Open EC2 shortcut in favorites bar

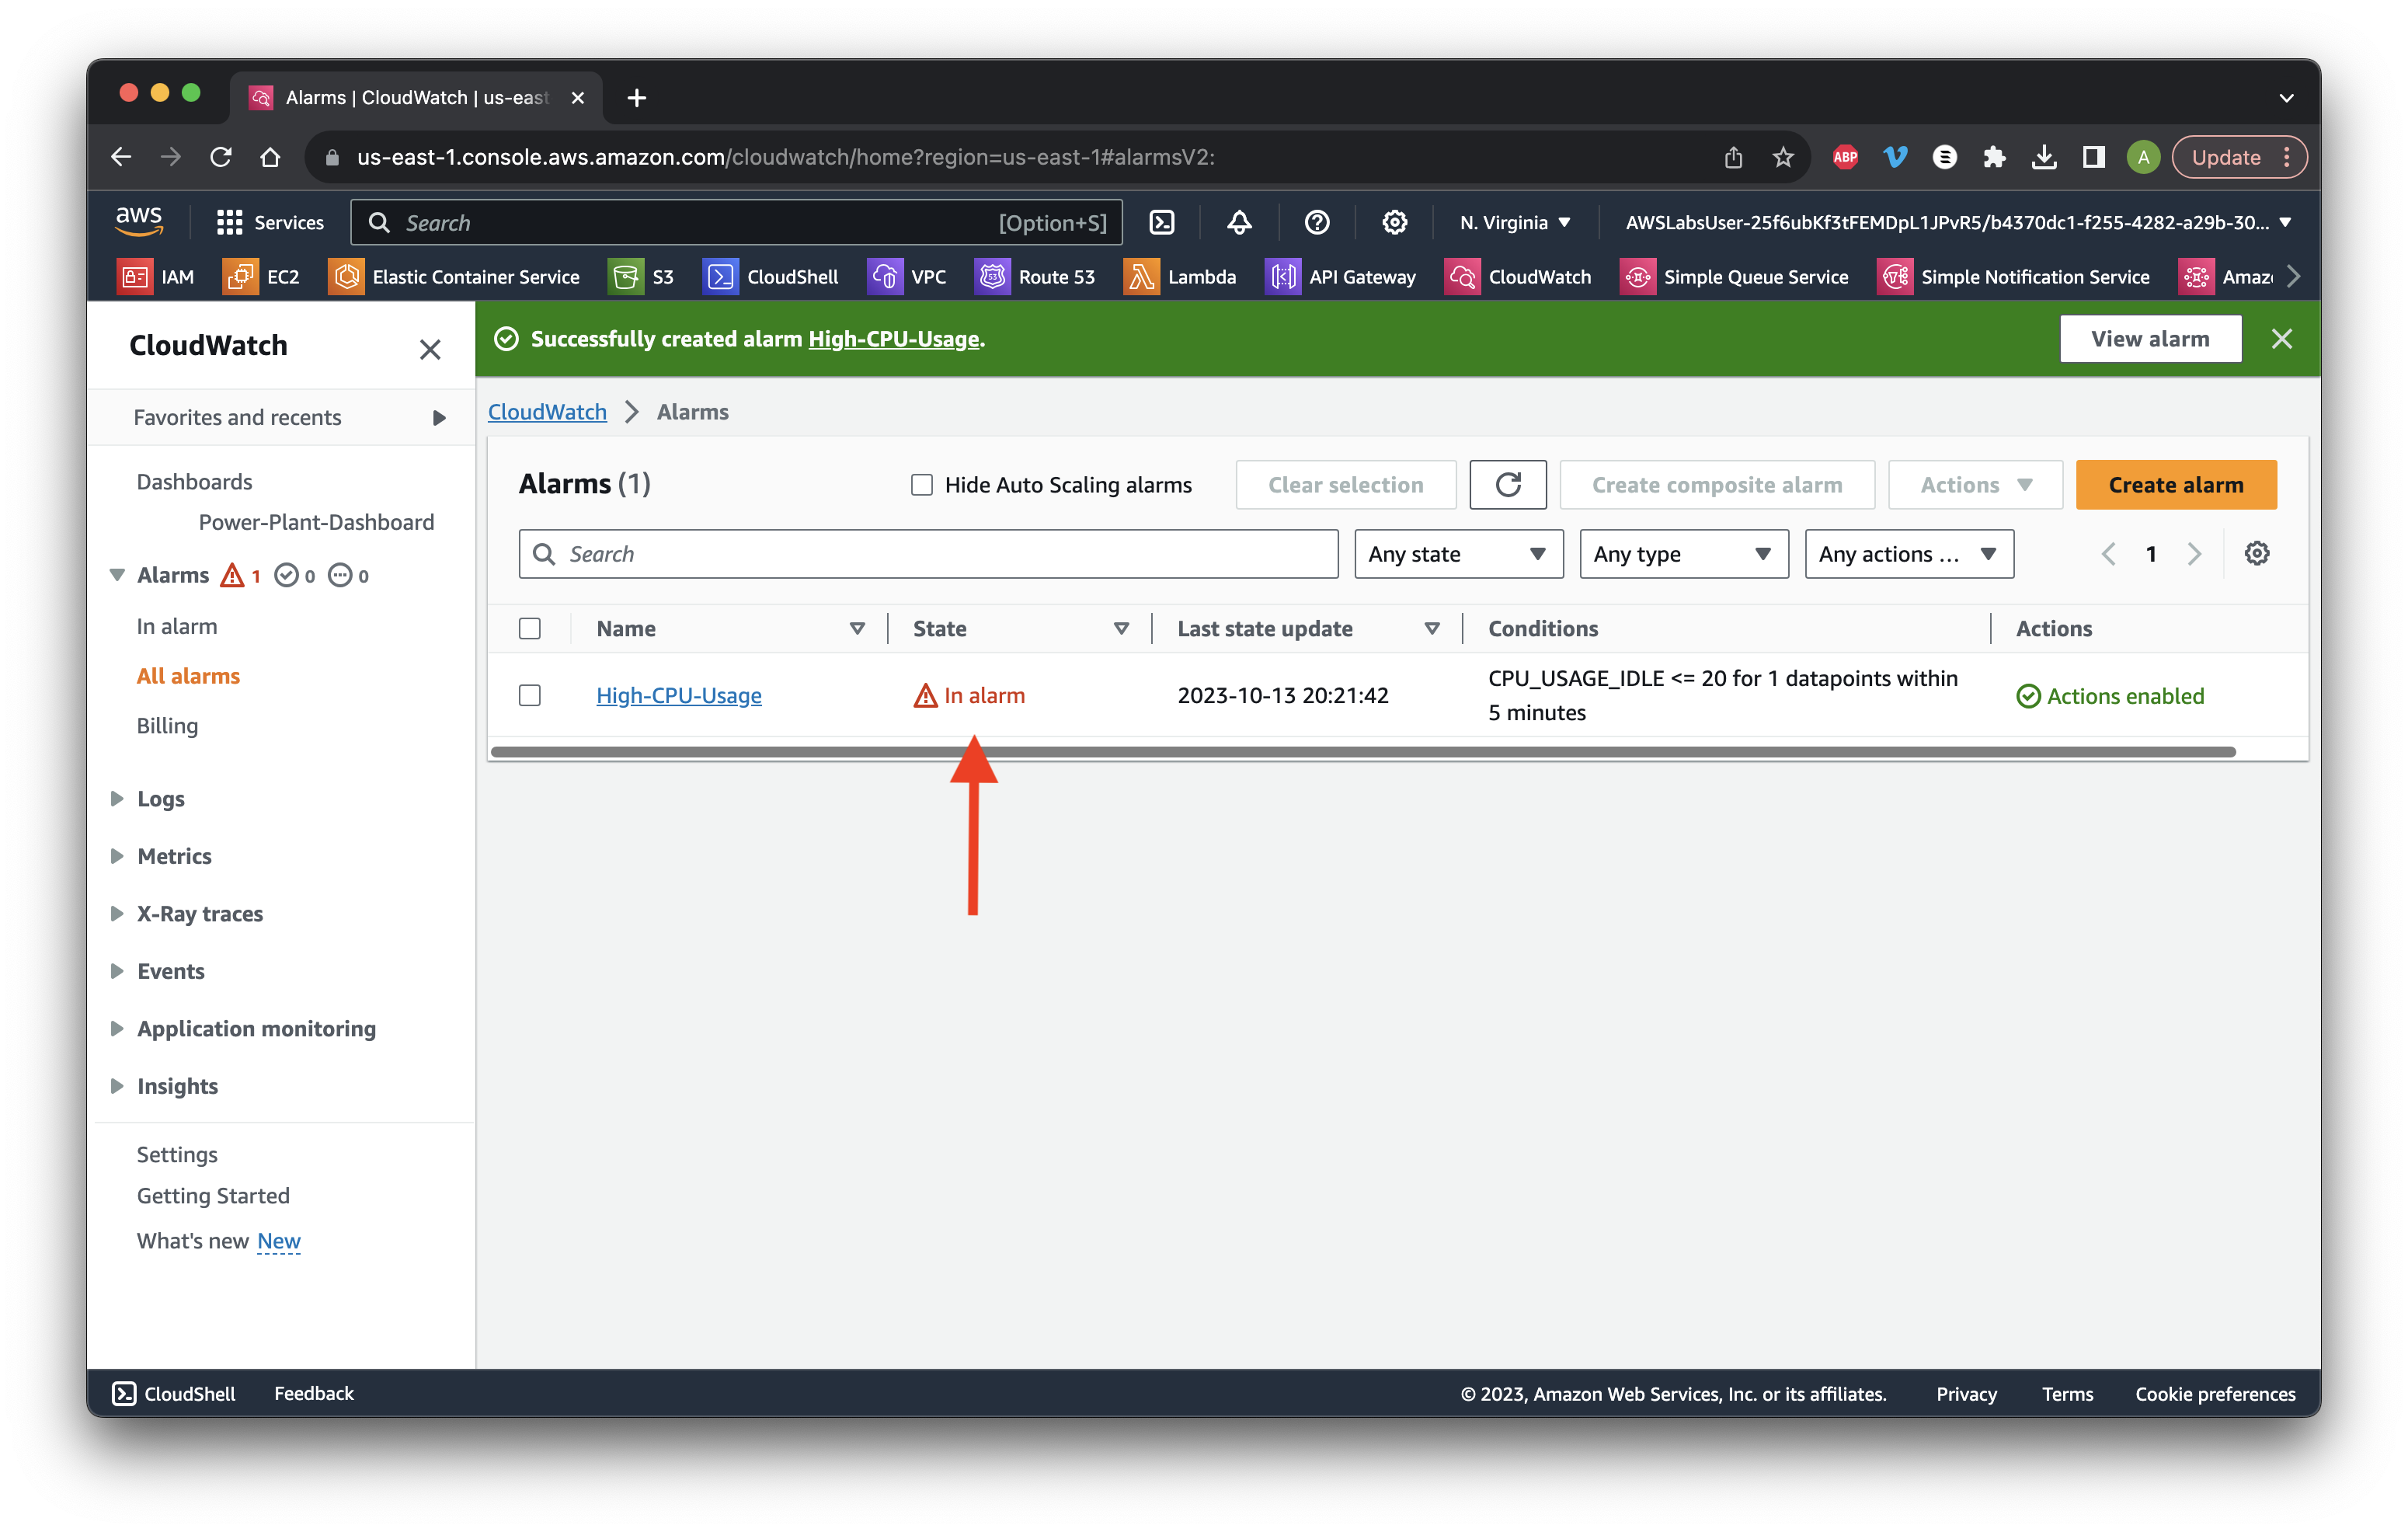[262, 277]
